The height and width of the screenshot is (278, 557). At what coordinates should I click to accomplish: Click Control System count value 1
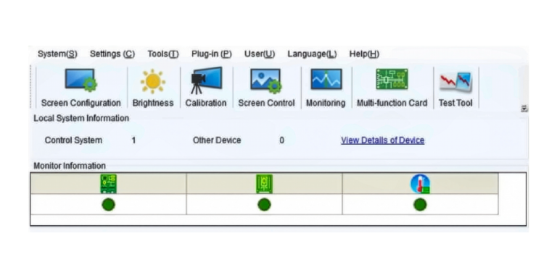click(133, 140)
